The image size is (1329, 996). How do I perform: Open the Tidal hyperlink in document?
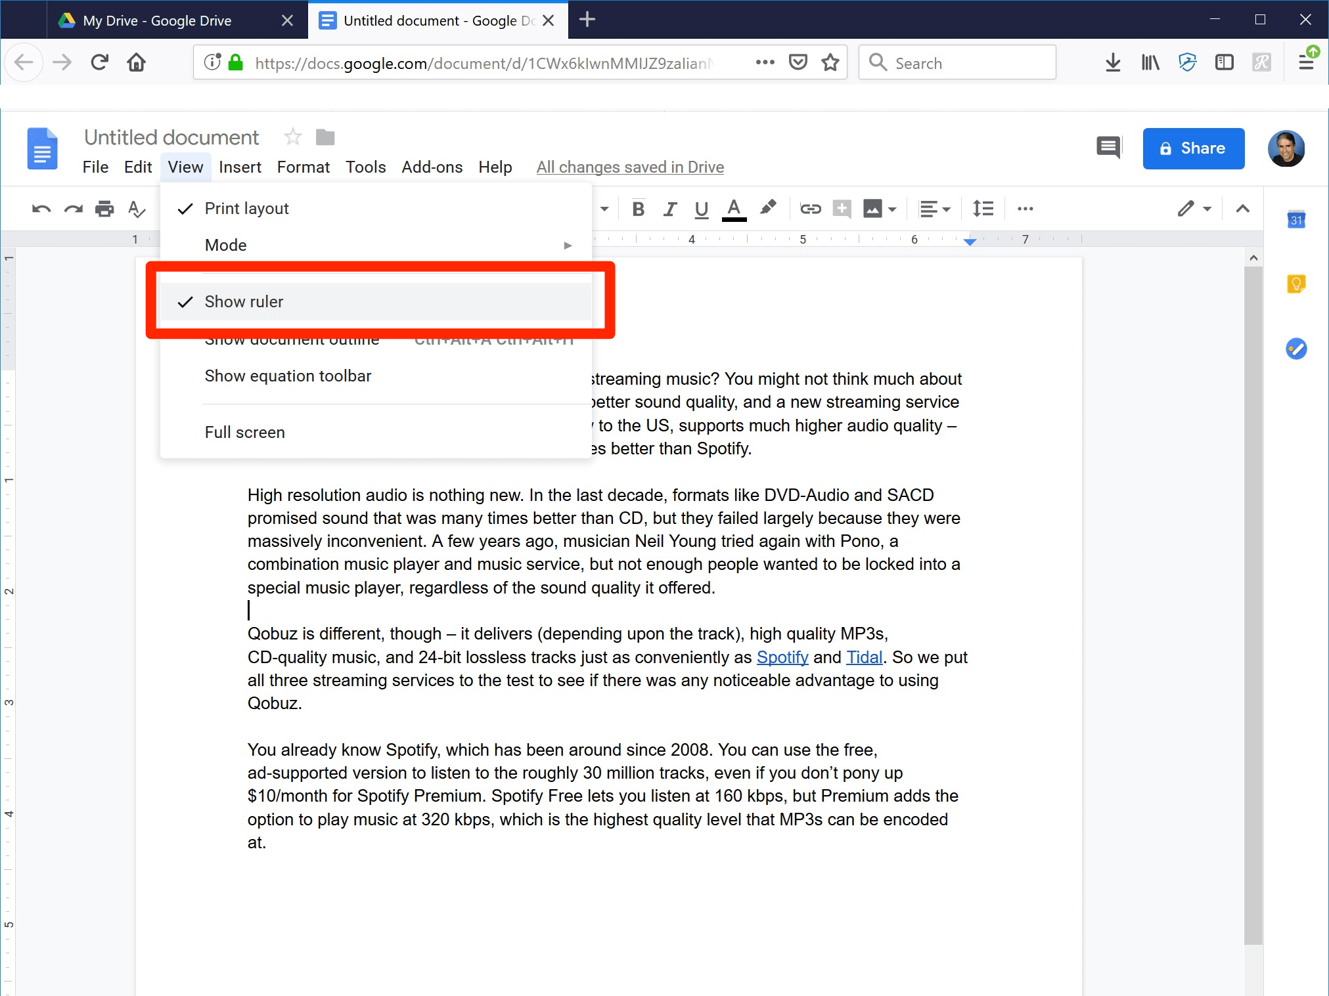864,657
